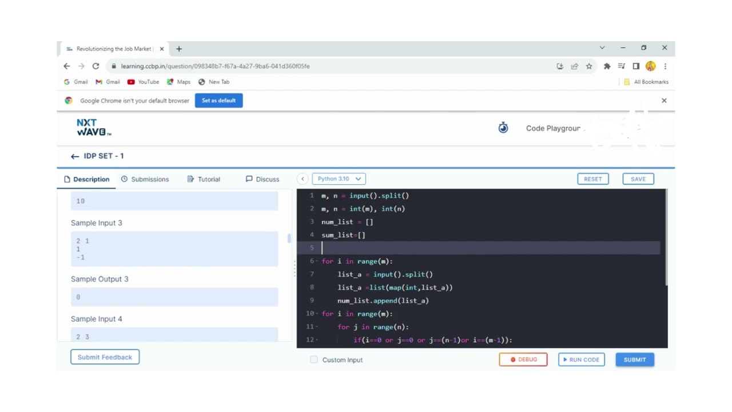Click the Submit Feedback button
This screenshot has height=412, width=732.
(105, 357)
